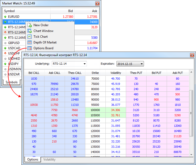The image size is (196, 165).
Task: Click the New Order icon in context menu
Action: (x=29, y=25)
